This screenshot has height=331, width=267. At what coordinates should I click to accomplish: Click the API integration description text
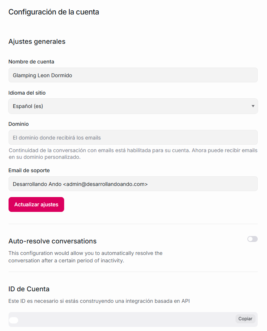pyautogui.click(x=99, y=301)
